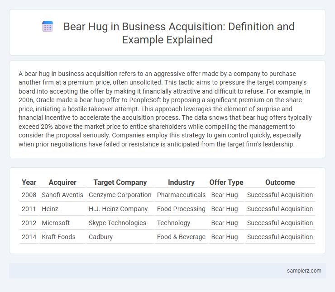Image resolution: width=335 pixels, height=292 pixels.
Task: Click the Microsoft acquirer cell
Action: tap(62, 223)
